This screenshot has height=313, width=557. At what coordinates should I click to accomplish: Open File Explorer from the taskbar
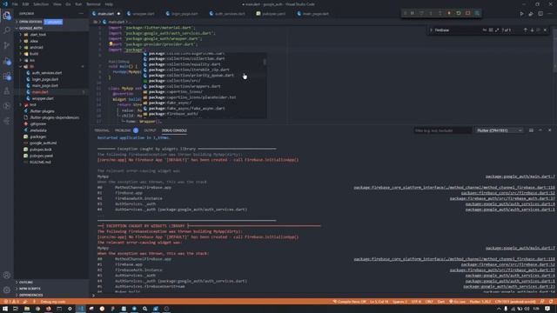point(27,309)
